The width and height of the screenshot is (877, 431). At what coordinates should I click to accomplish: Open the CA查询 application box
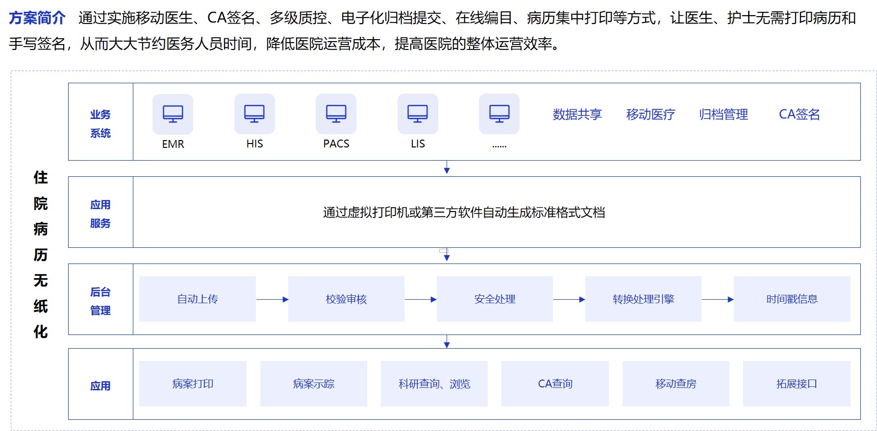tap(555, 383)
